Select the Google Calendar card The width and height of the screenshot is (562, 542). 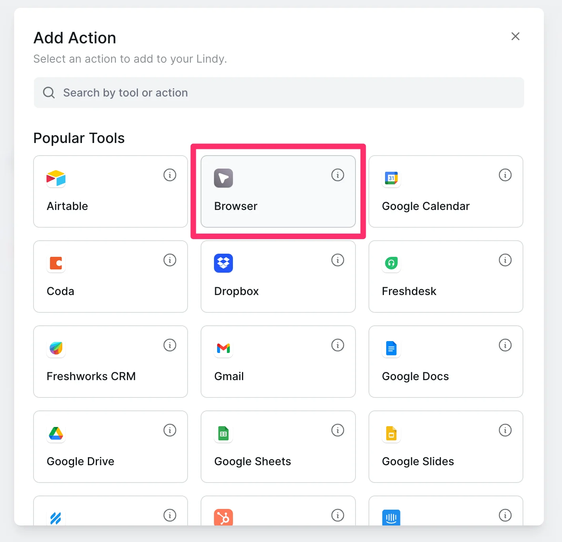pos(446,191)
